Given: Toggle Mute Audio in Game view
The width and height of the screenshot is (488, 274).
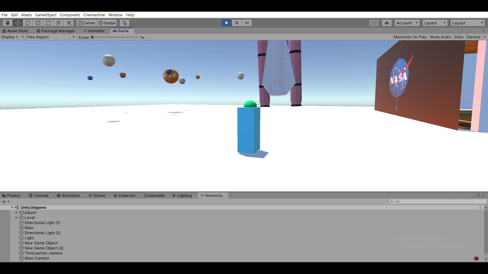Looking at the screenshot, I should click(440, 37).
